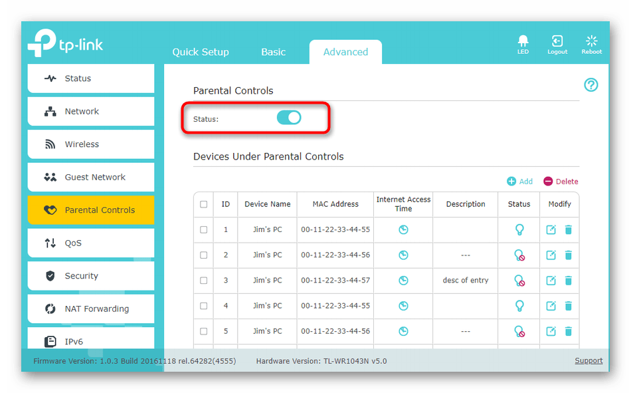Open the Support link in footer
Image resolution: width=631 pixels, height=393 pixels.
tap(588, 360)
